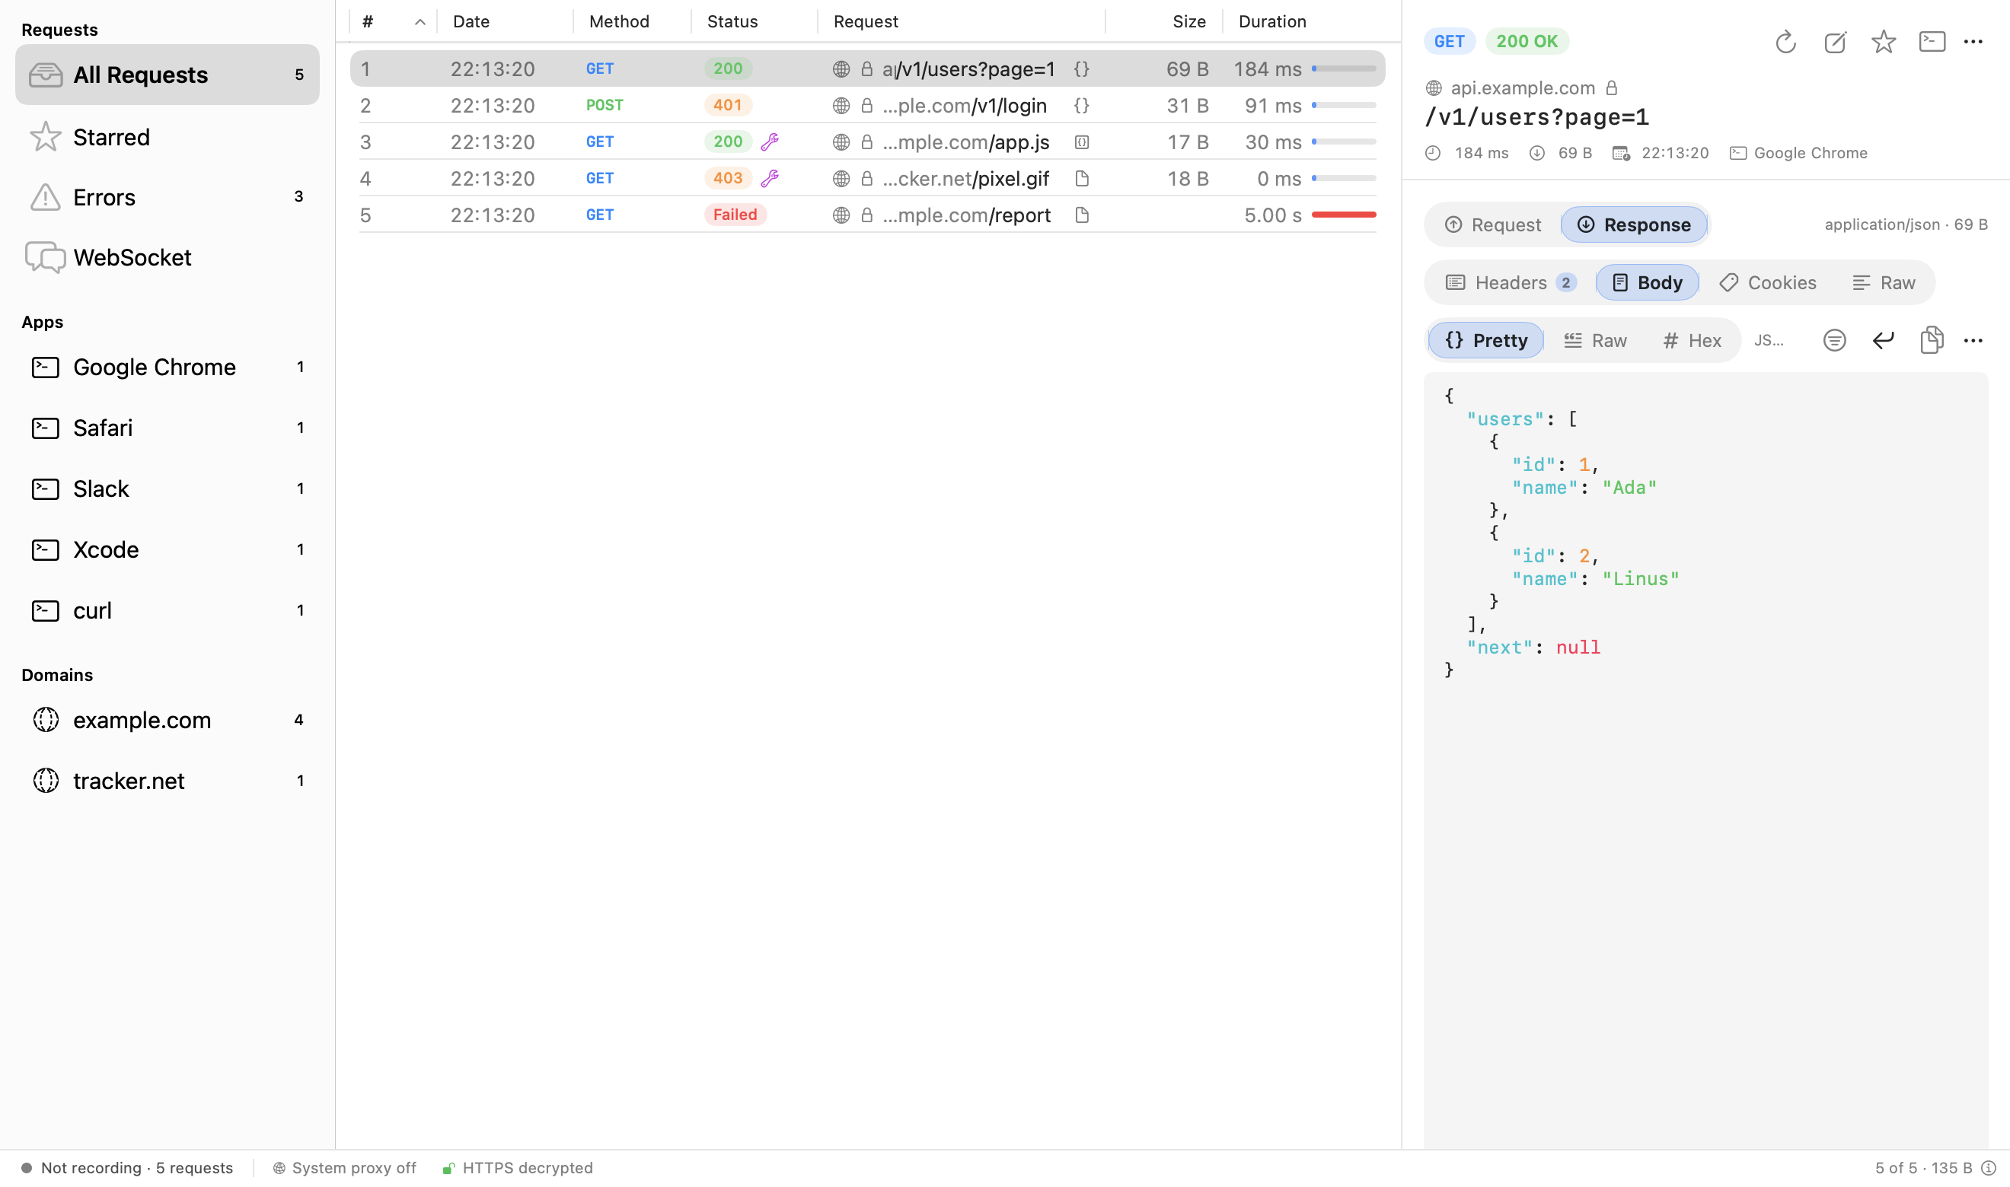Toggle word wrap arrow icon
This screenshot has width=2010, height=1187.
1884,341
